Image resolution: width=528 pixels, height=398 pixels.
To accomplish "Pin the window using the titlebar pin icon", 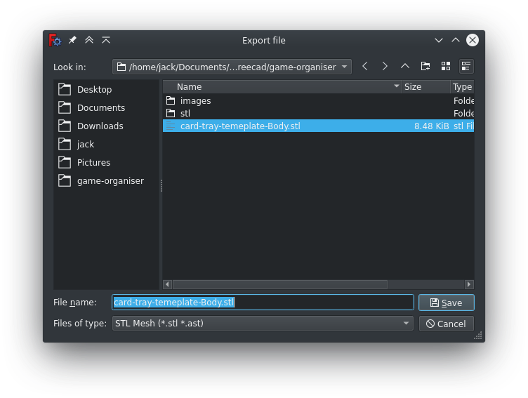I will pyautogui.click(x=72, y=41).
